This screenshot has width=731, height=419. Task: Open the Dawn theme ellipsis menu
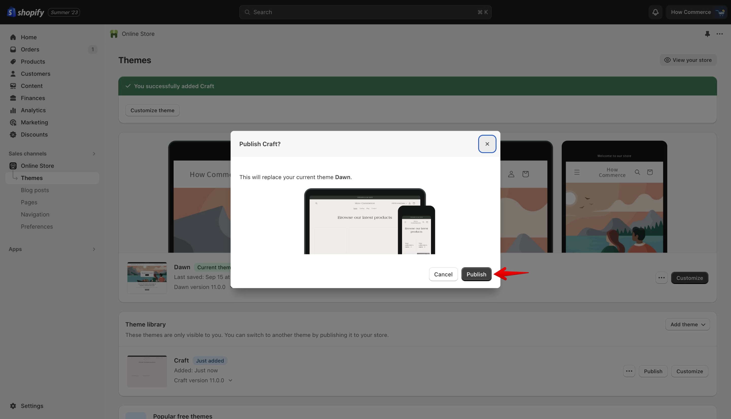tap(661, 278)
